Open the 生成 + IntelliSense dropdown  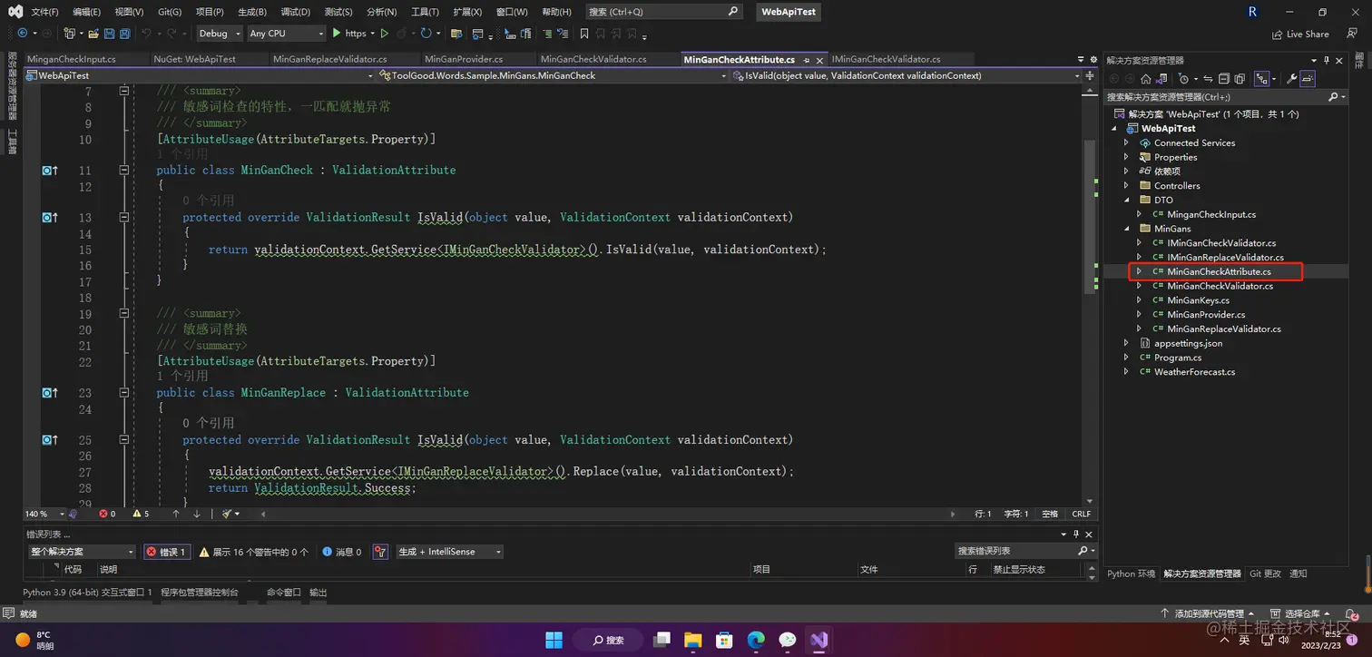(x=449, y=552)
